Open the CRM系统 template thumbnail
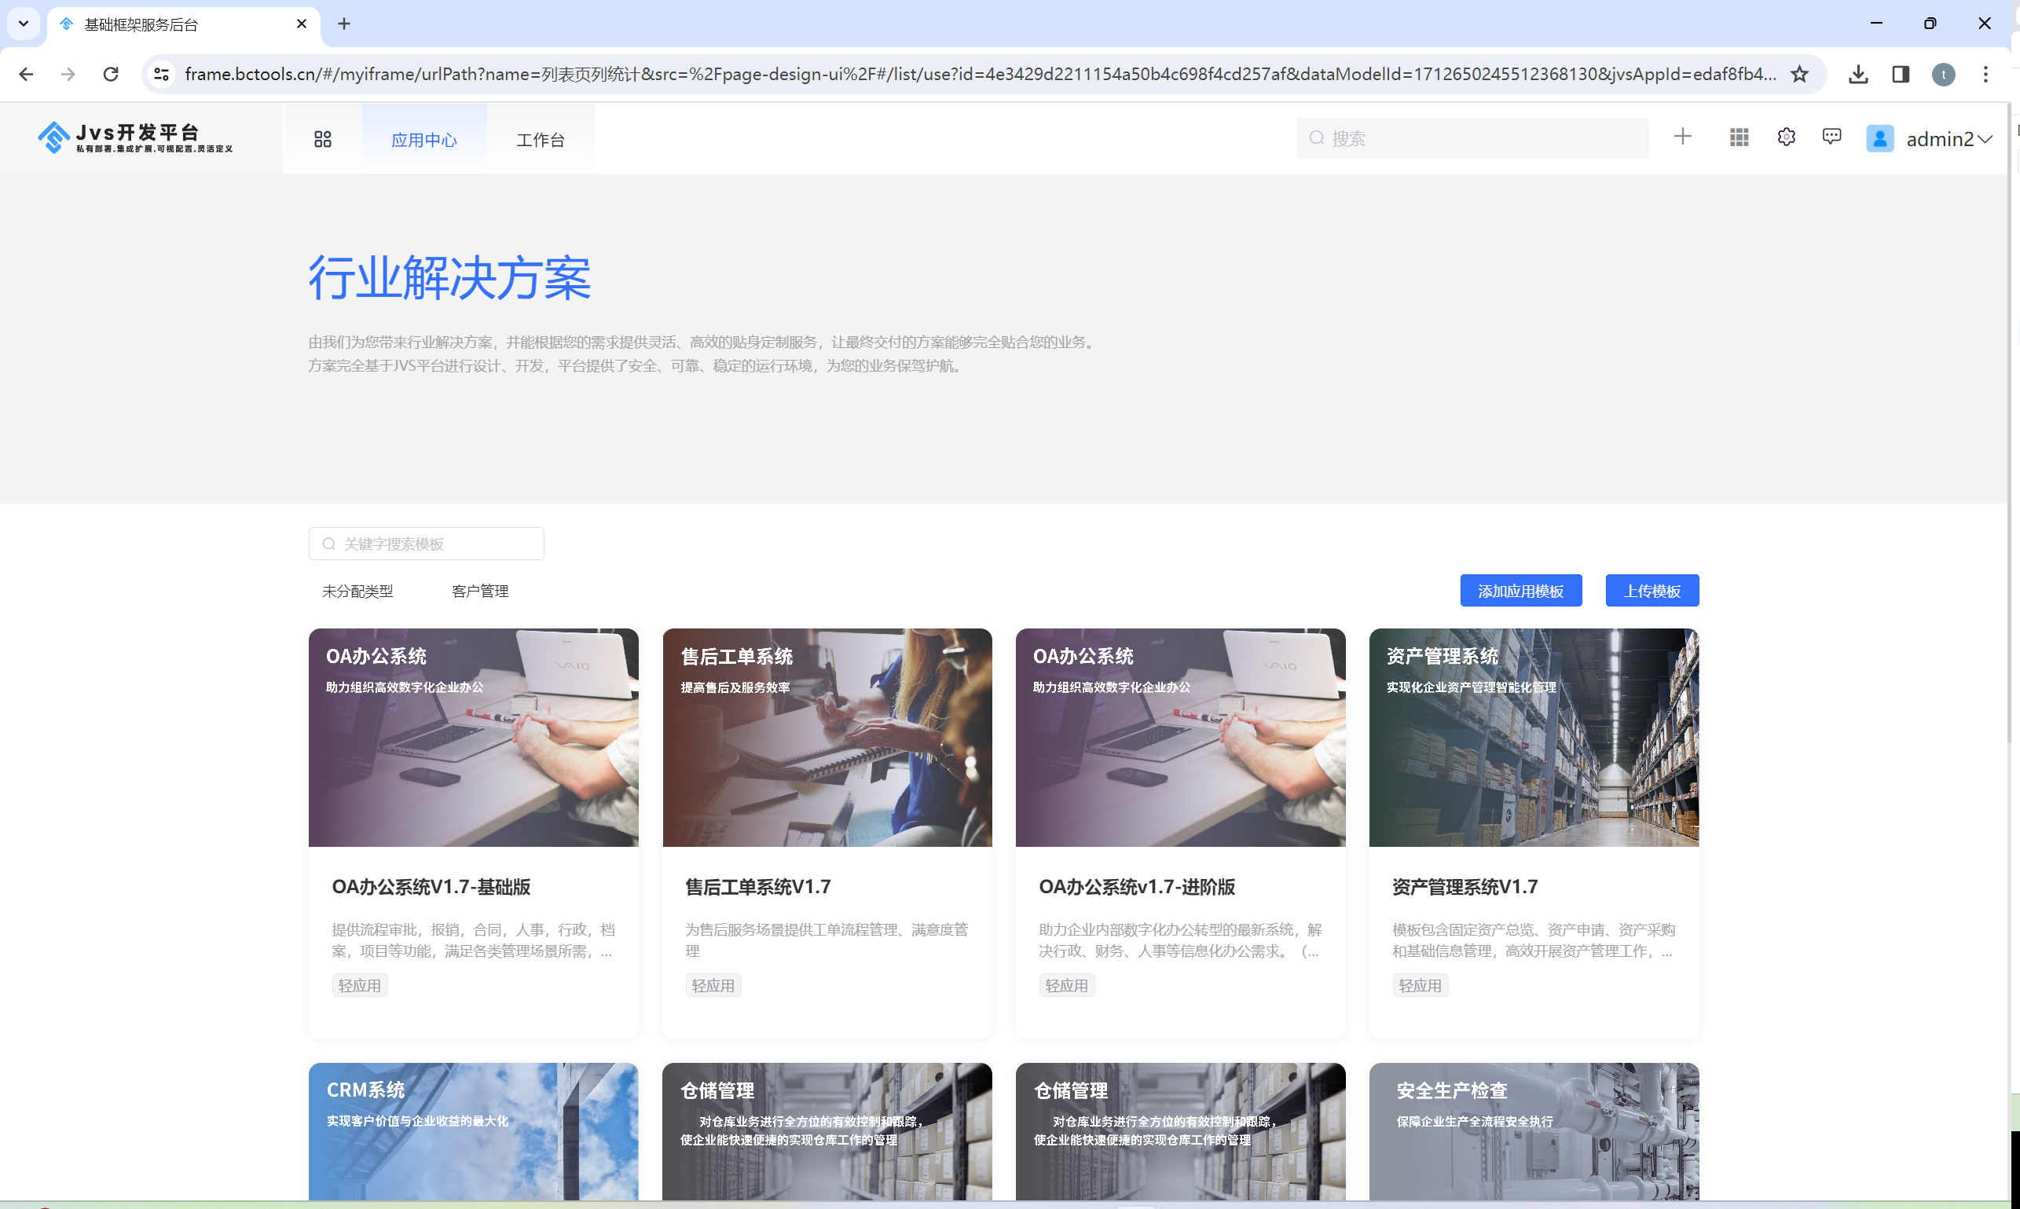 tap(474, 1131)
